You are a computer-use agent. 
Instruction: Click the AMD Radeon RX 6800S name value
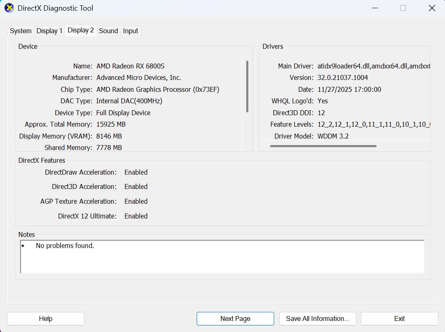[x=130, y=66]
